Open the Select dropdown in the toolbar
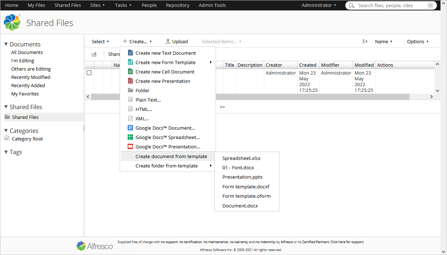447x255 pixels. [x=100, y=41]
